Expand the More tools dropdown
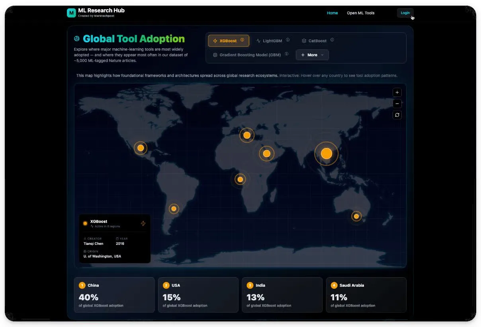Screen dimensions: 481x327 point(312,55)
